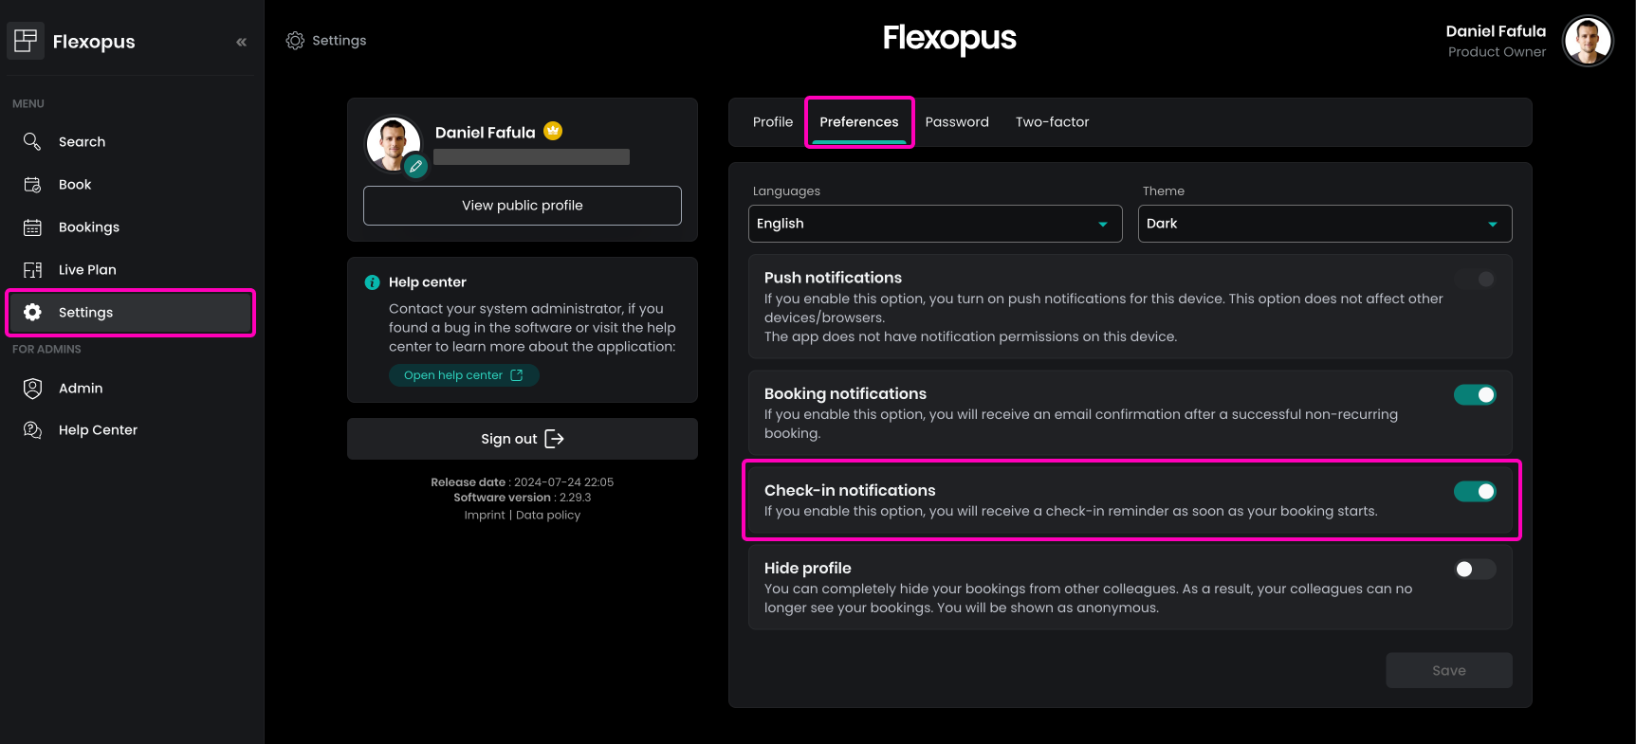This screenshot has width=1636, height=744.
Task: Switch to the Password tab
Action: coord(956,122)
